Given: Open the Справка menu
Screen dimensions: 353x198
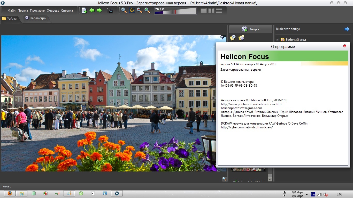Looking at the screenshot, I should click(67, 11).
